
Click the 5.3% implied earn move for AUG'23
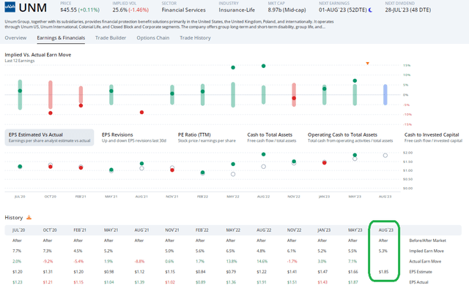coord(383,251)
